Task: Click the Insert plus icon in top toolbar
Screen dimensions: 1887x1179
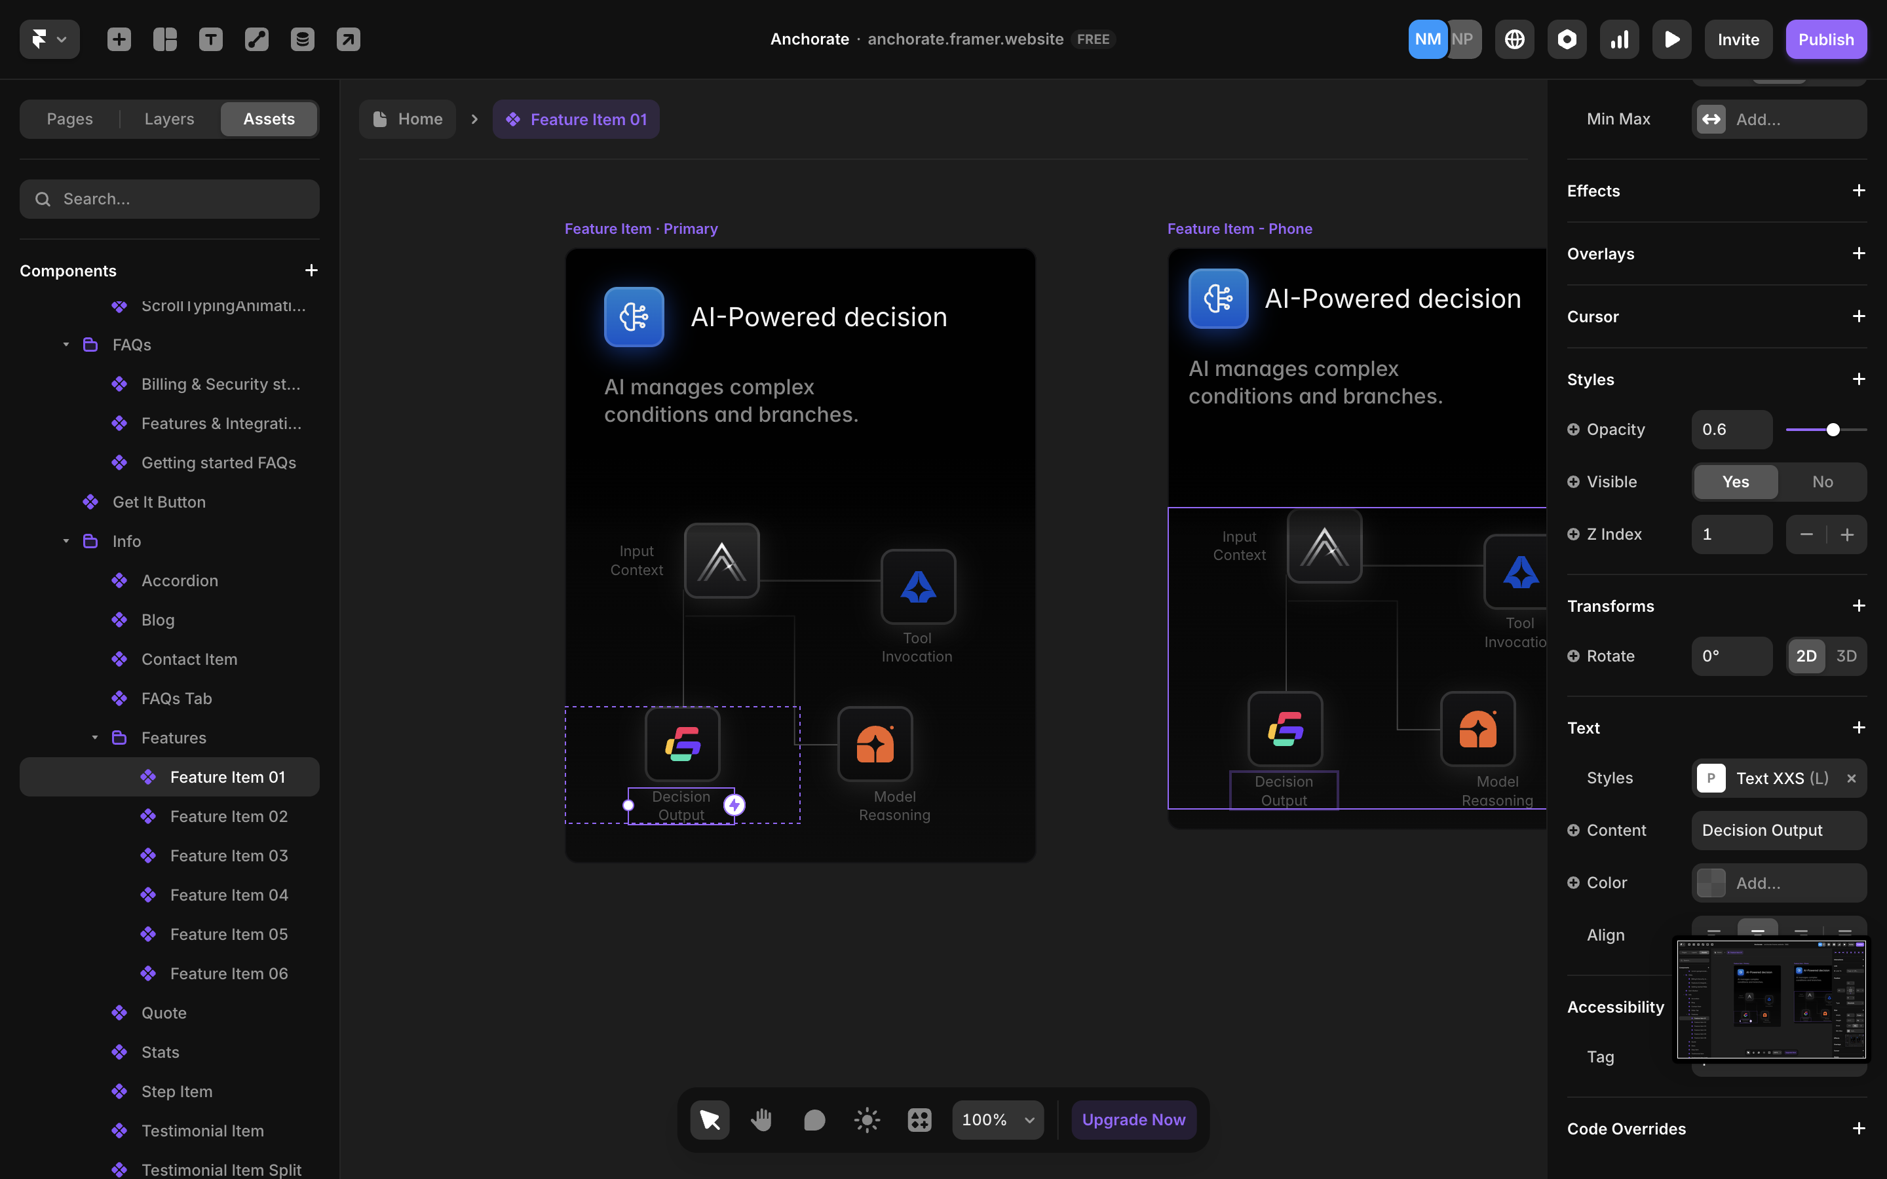Action: tap(119, 39)
